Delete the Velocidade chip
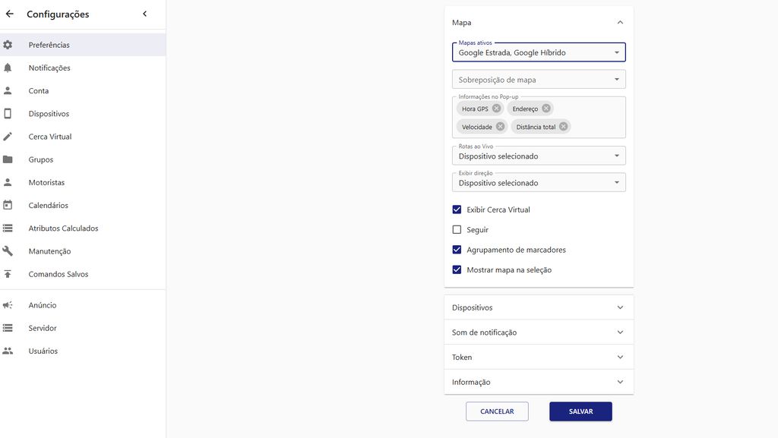 click(x=501, y=127)
